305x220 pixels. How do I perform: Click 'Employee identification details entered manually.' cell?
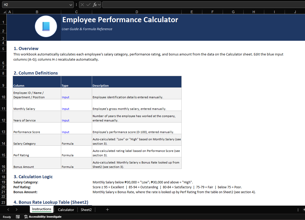click(x=137, y=93)
